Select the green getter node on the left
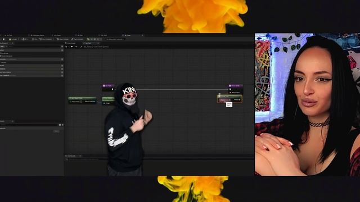The width and height of the screenshot is (360, 202). (82, 100)
